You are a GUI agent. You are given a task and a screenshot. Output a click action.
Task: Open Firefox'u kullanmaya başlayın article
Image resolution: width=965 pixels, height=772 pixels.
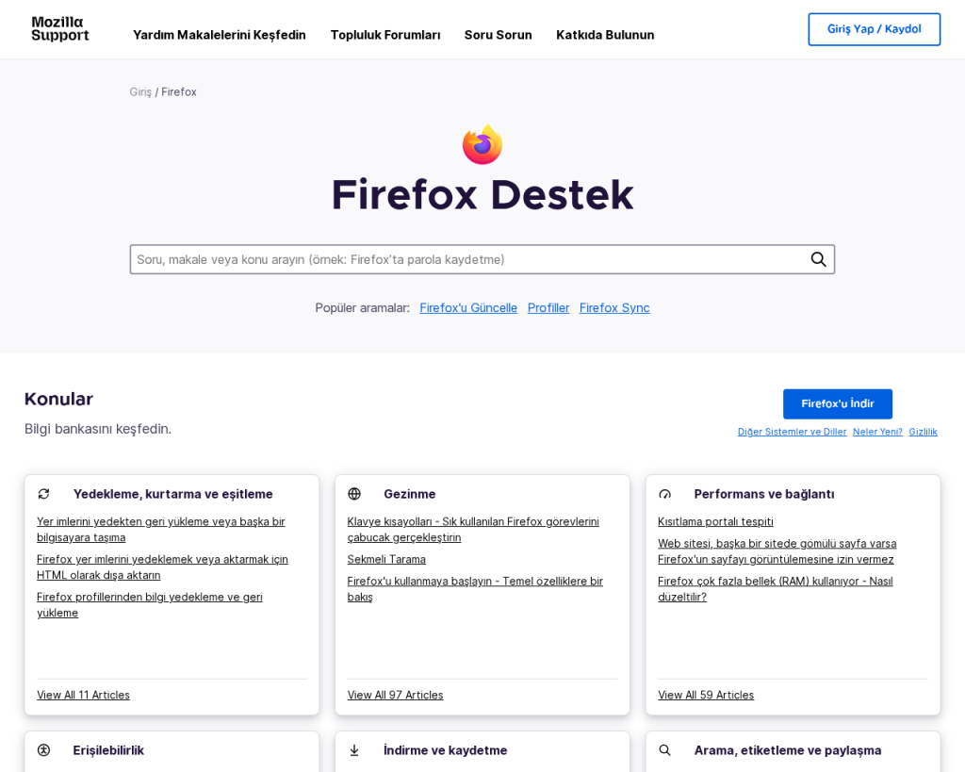[475, 589]
